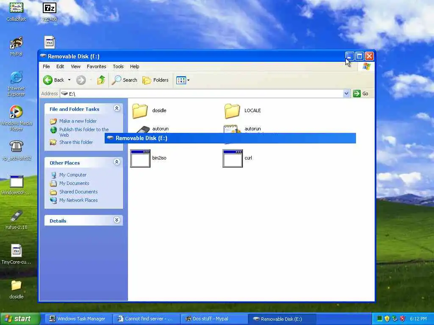Select the bin2iso application icon
Viewport: 434px width, 325px height.
pos(140,158)
